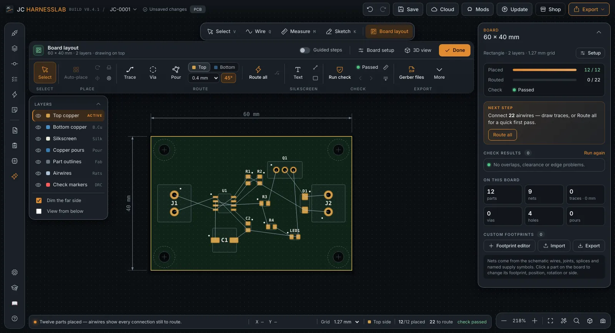This screenshot has height=333, width=615.
Task: Open the 0.4 mm trace width dropdown
Action: coord(204,78)
